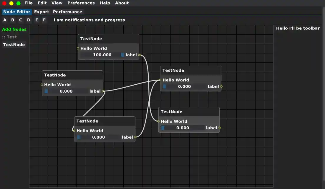The image size is (325, 189).
Task: Click toolbar letter B
Action: [x=13, y=20]
